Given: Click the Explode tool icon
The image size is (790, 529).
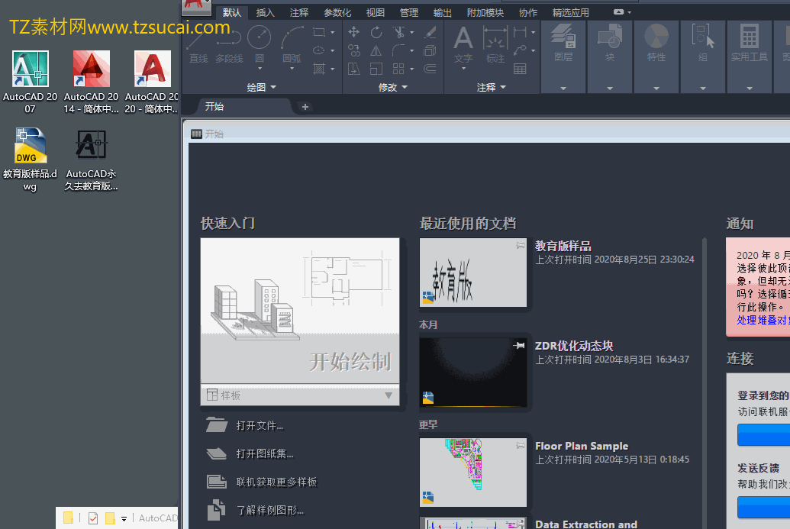Looking at the screenshot, I should click(x=430, y=50).
